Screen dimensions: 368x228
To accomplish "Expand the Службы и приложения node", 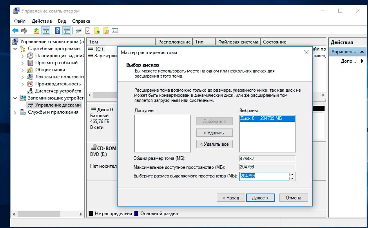I will click(x=15, y=112).
